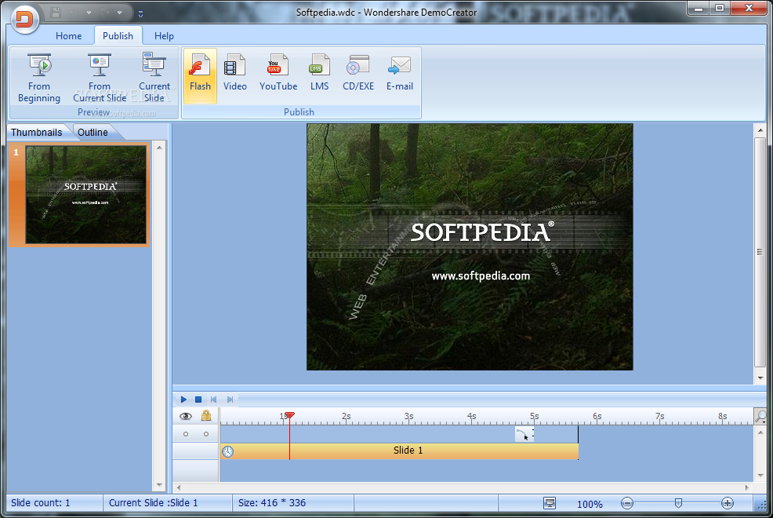This screenshot has height=518, width=773.
Task: Zoom in with plus button
Action: pos(728,503)
